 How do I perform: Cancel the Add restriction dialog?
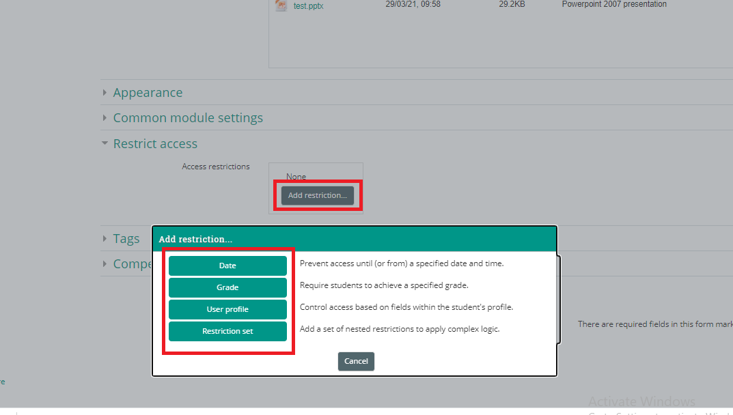pos(356,361)
